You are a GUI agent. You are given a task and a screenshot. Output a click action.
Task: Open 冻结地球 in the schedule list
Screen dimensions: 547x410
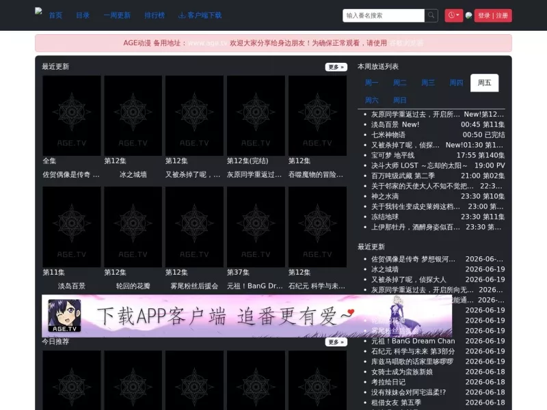385,217
